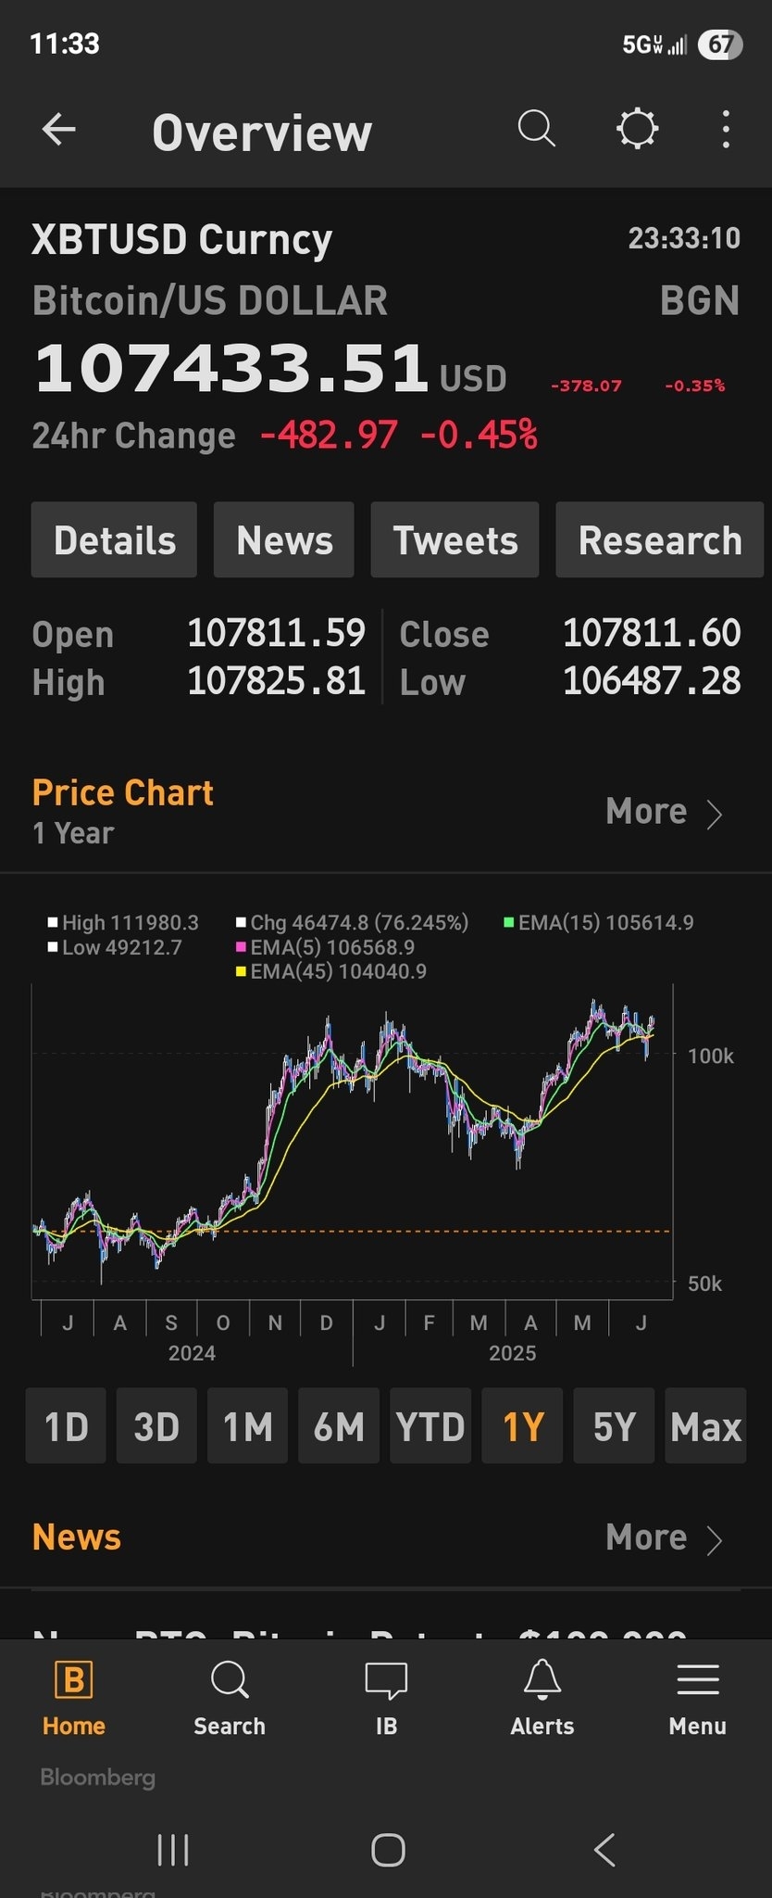The height and width of the screenshot is (1898, 772).
Task: Open the three-dot overflow menu
Action: click(726, 130)
